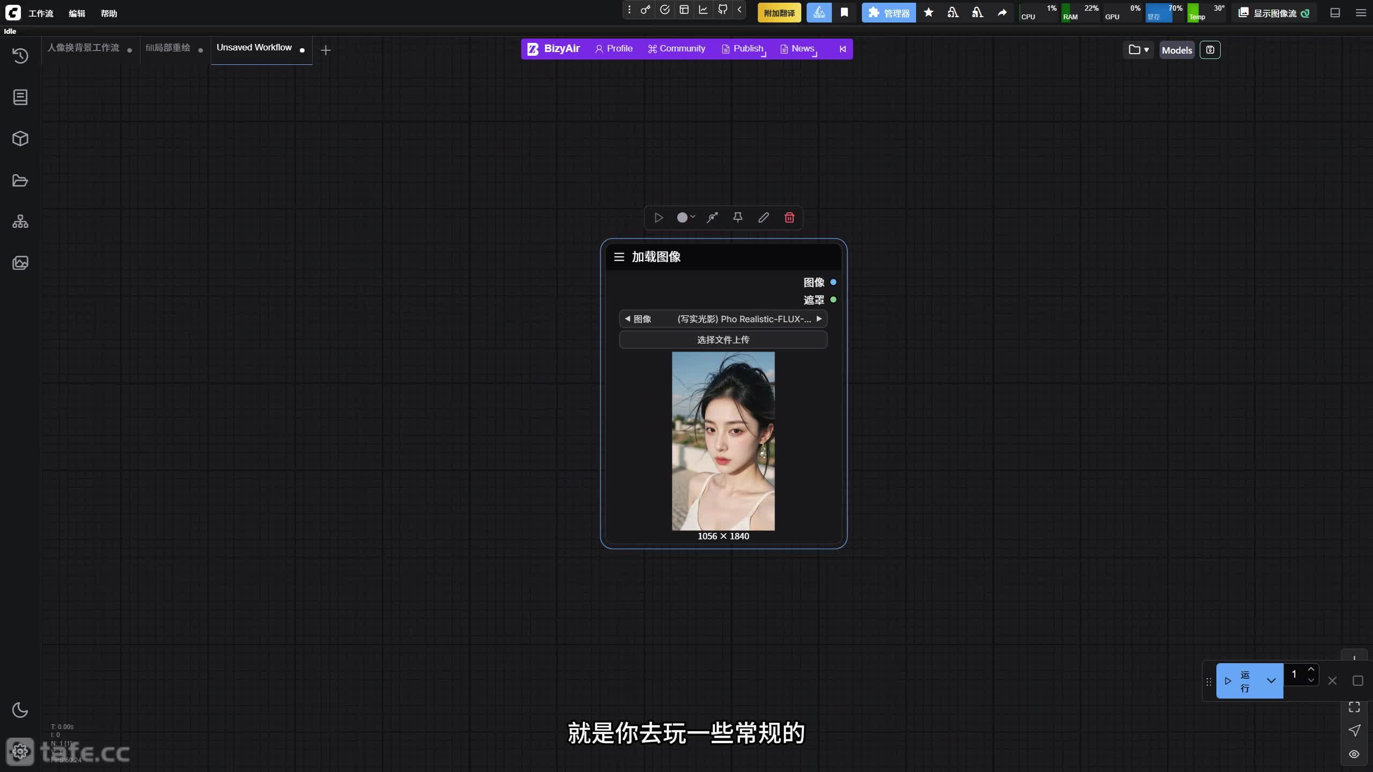
Task: Open node color circle dropdown
Action: [x=685, y=218]
